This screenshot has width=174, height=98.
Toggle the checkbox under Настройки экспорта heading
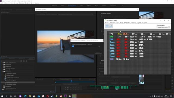tap(101, 16)
